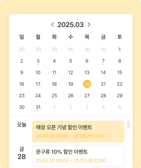The image size is (141, 168).
Task: Click the 오늘 label in event list
Action: (22, 124)
